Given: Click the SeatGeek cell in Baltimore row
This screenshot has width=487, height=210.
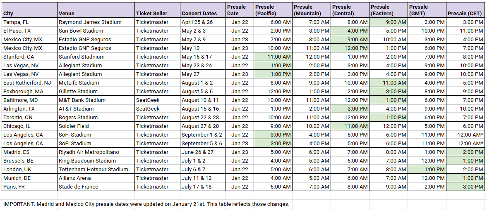Looking at the screenshot, I should 158,100.
